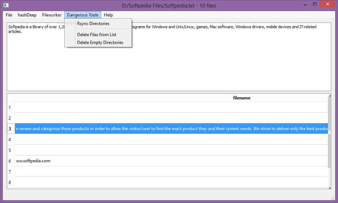This screenshot has width=338, height=203.
Task: Select row header 5
Action: coord(11,150)
